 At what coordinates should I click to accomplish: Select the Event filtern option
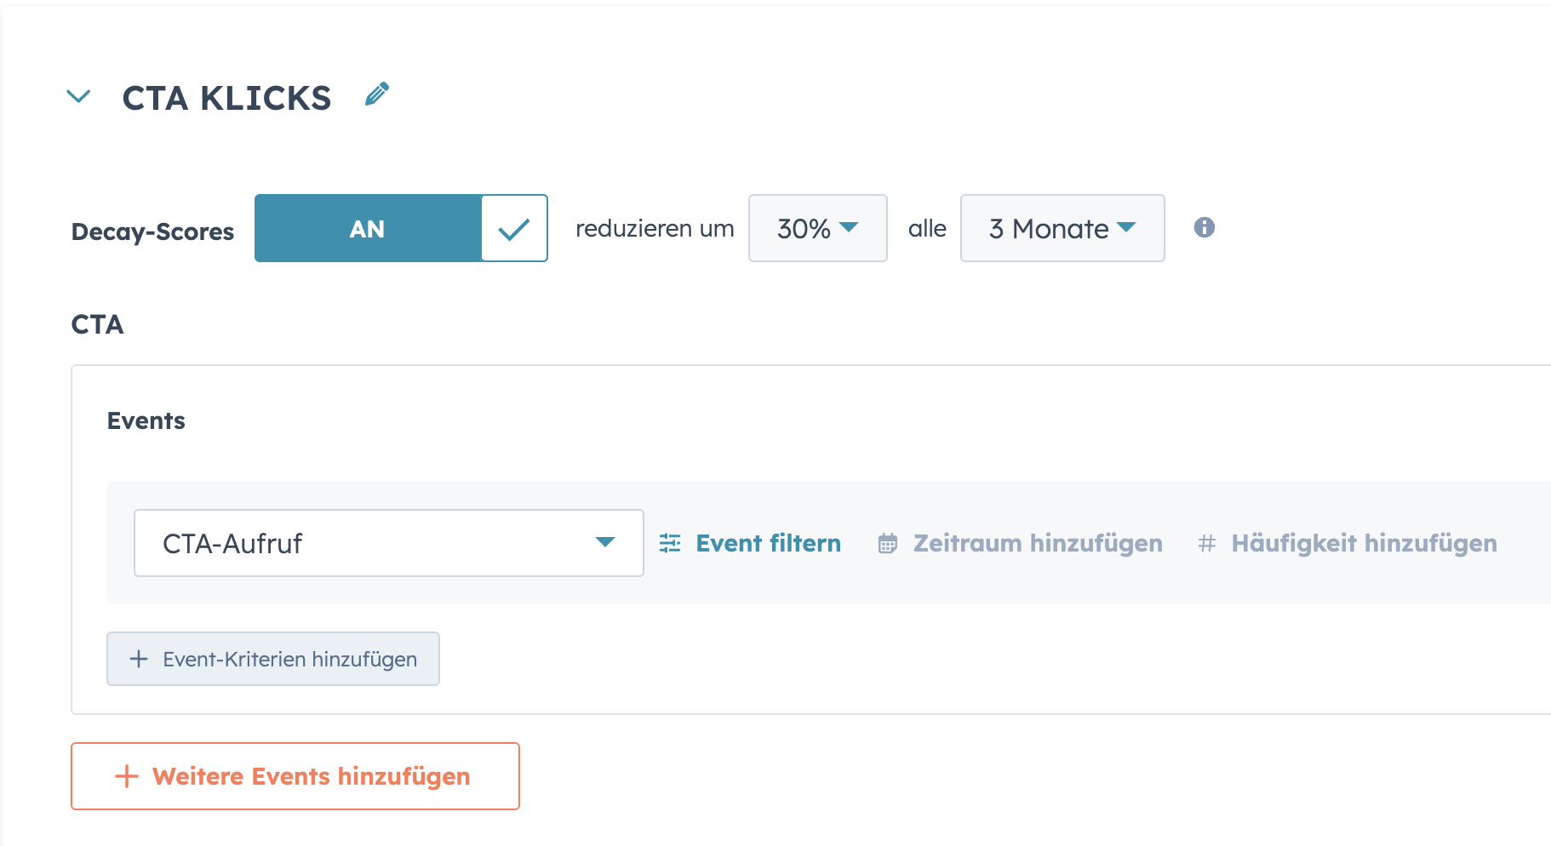767,543
